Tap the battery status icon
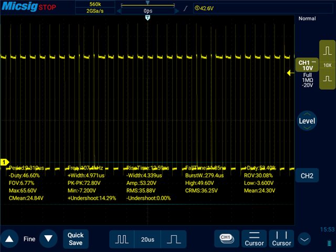Screen dimensions: 336x252 coord(329,243)
